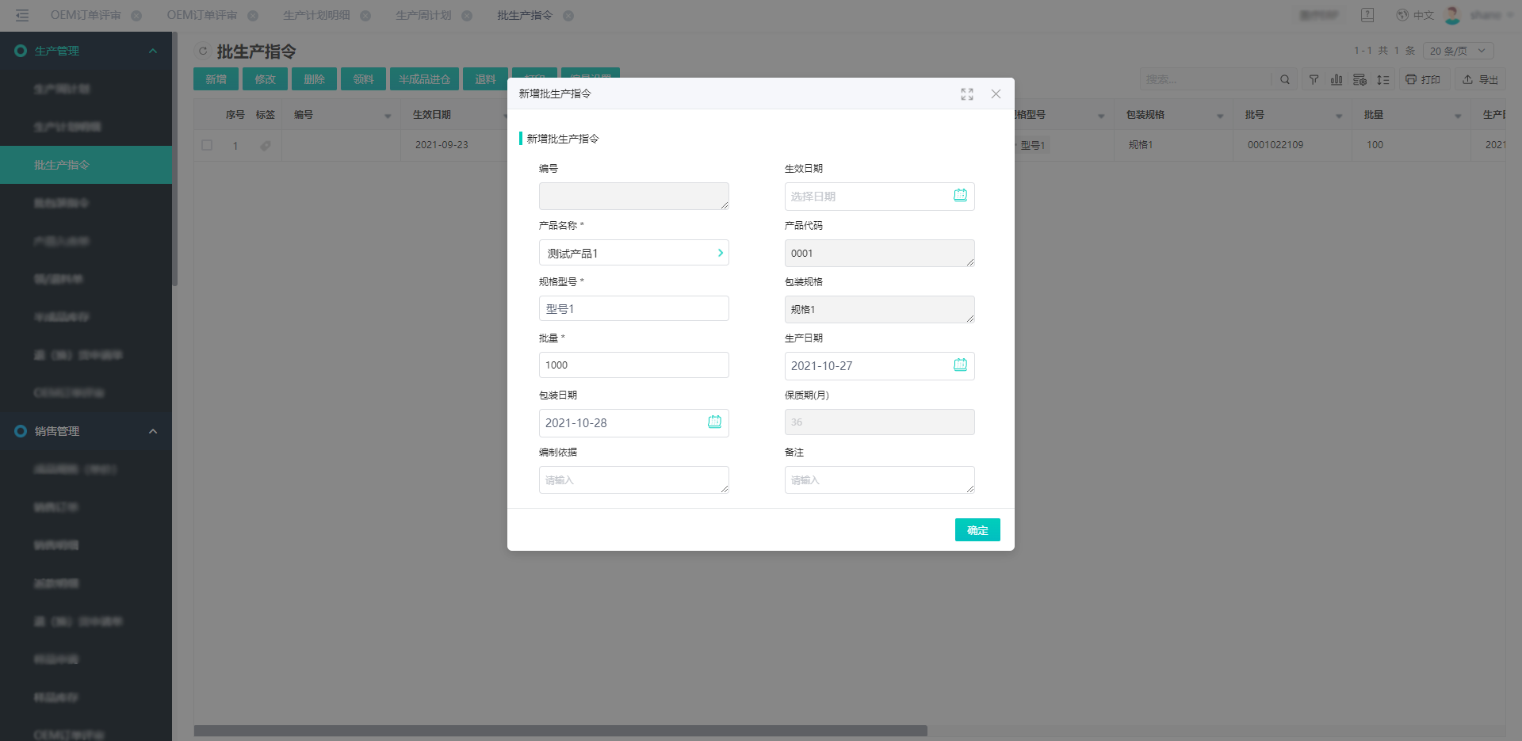Screen dimensions: 1522x741
Task: Tick the checkbox for row 1
Action: (x=207, y=145)
